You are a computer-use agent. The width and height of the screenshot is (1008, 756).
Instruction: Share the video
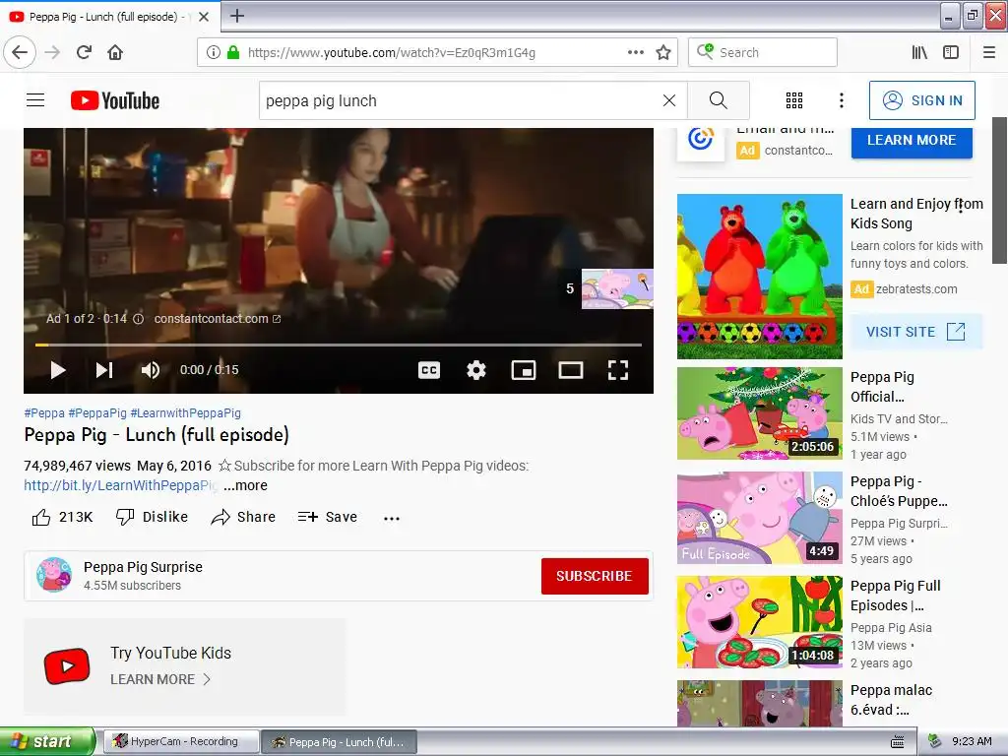[x=243, y=517]
